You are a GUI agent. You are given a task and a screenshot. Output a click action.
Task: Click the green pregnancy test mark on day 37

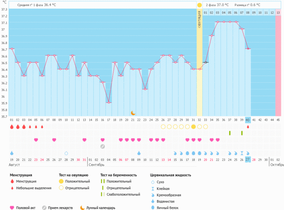pyautogui.click(x=230, y=133)
